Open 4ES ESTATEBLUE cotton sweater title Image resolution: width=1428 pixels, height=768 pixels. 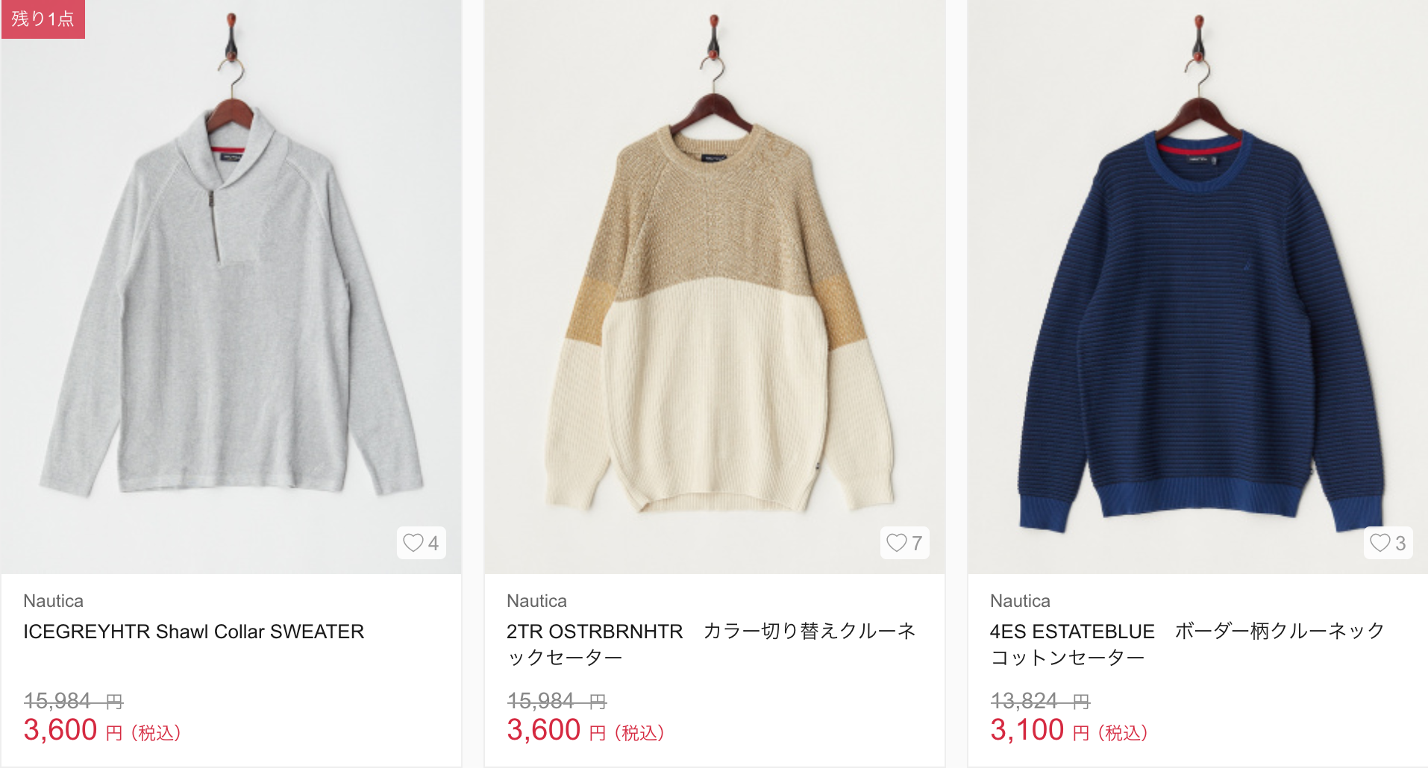[x=1187, y=644]
